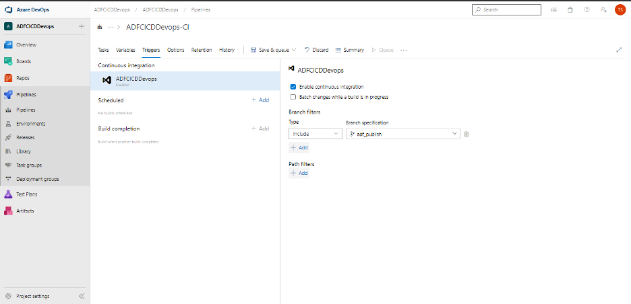Open the adf_publish branch specification dropdown
Image resolution: width=631 pixels, height=304 pixels.
coord(403,134)
